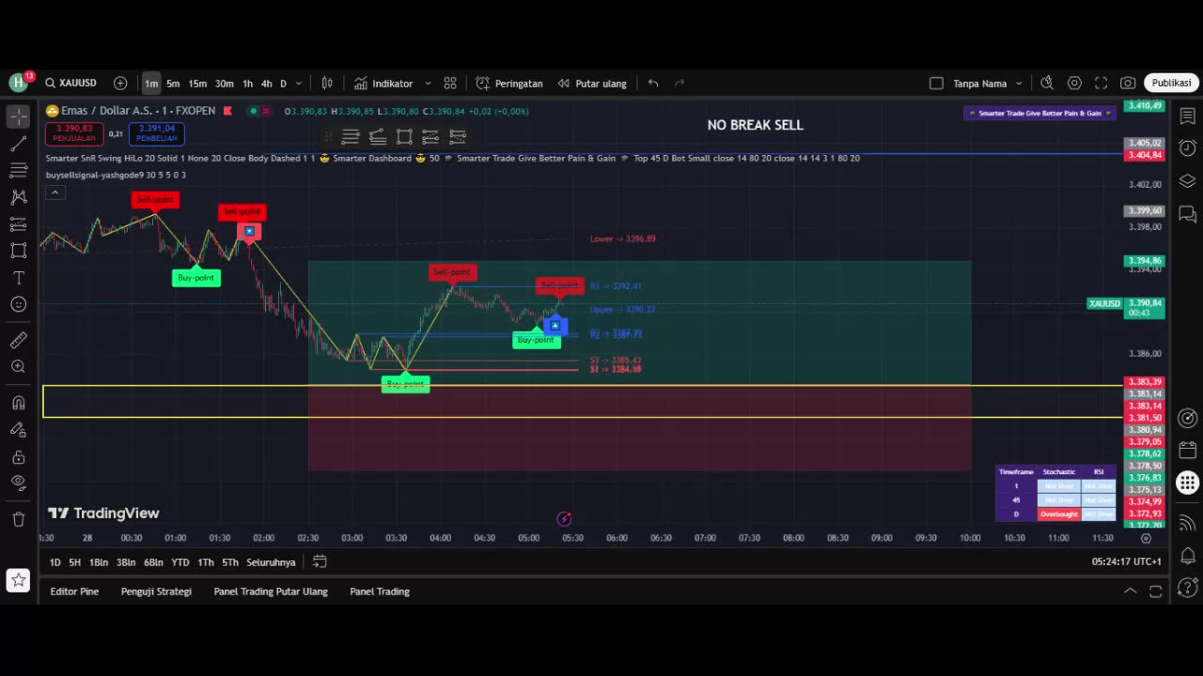Image resolution: width=1203 pixels, height=676 pixels.
Task: Toggle magnet mode for drawings
Action: [x=18, y=403]
